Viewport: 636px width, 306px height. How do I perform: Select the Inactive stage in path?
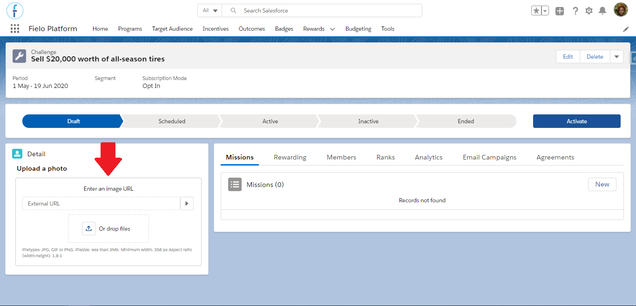tap(368, 121)
